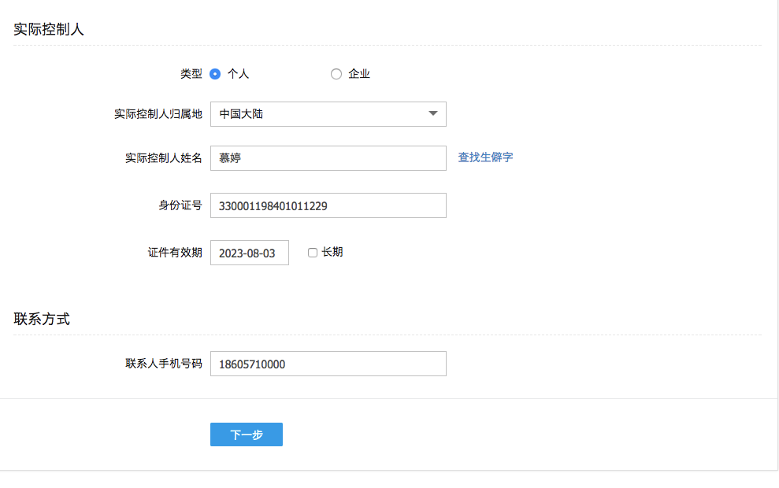Click the 联系方式 section heading
Screen dimensions: 779x488
[x=42, y=319]
